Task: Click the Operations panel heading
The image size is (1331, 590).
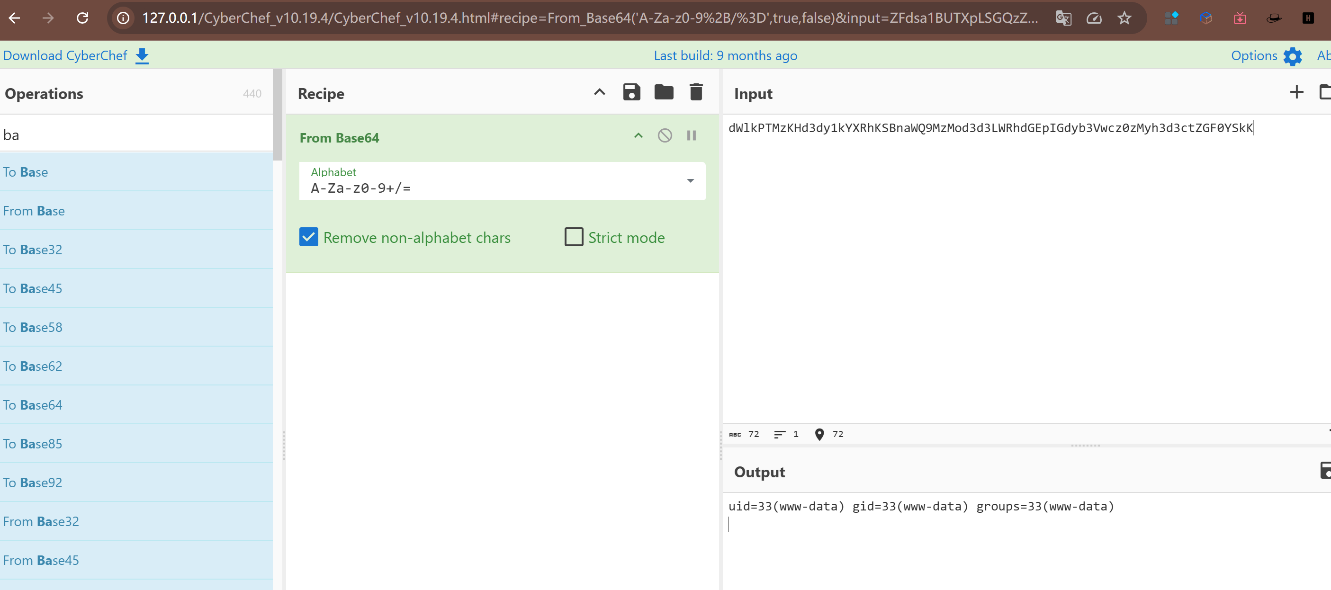Action: point(44,93)
